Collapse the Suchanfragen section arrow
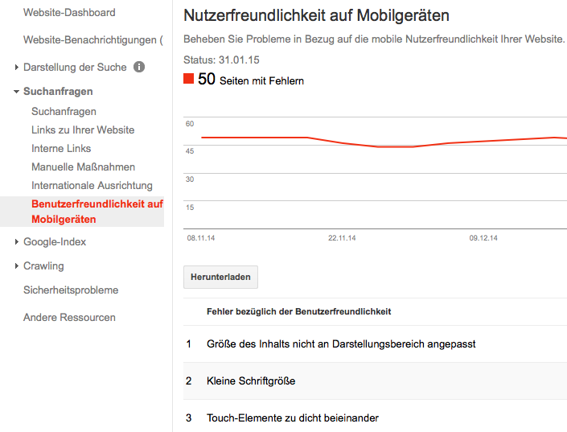Screen dimensions: 567x432 click(16, 92)
